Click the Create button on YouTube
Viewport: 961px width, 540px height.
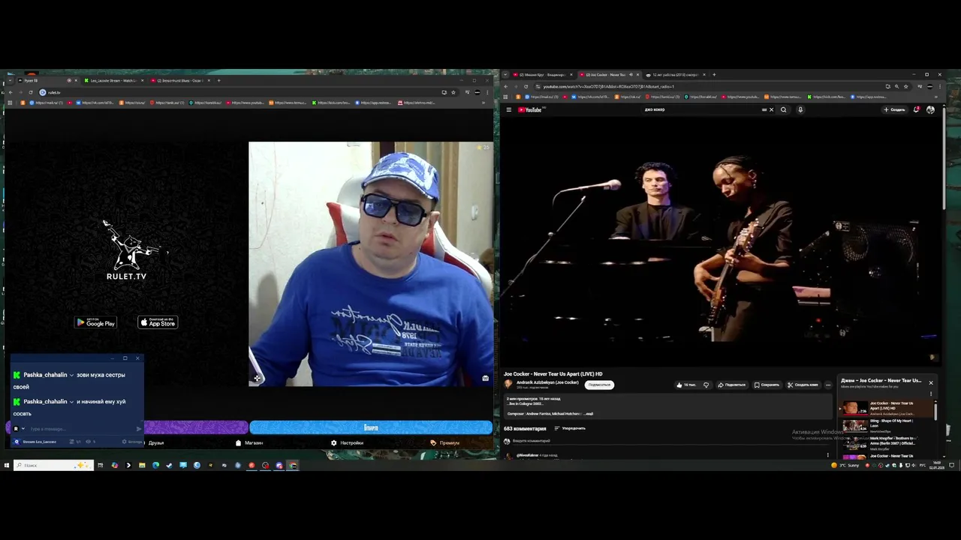tap(894, 109)
